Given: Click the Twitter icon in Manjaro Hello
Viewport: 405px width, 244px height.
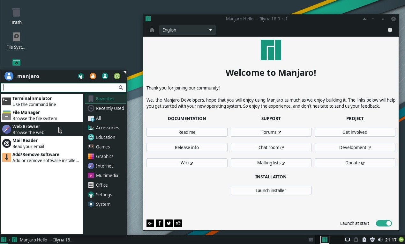Looking at the screenshot, I should coord(169,223).
